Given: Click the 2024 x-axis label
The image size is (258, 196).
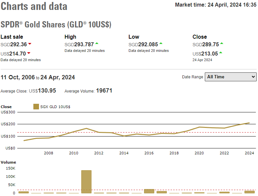Looking at the screenshot, I should point(249,153).
